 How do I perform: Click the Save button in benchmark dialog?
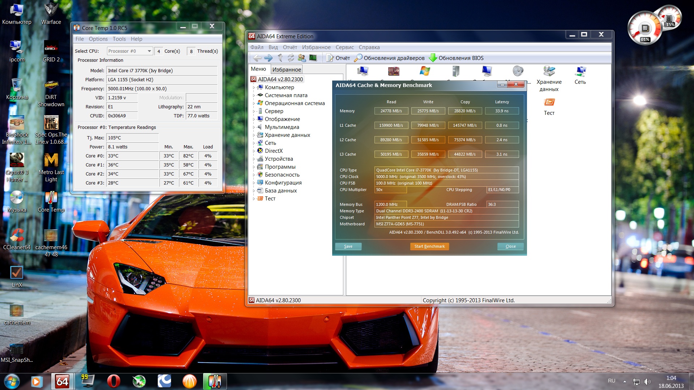348,246
